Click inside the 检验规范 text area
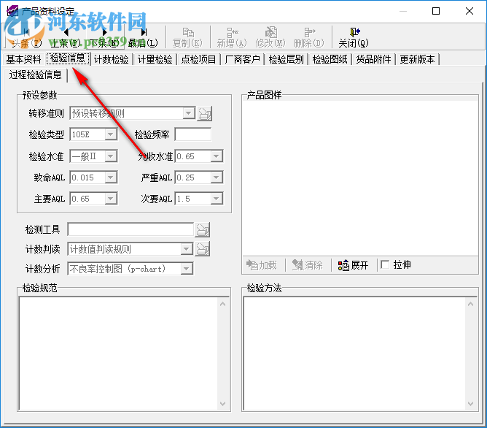487x428 pixels. coord(119,354)
